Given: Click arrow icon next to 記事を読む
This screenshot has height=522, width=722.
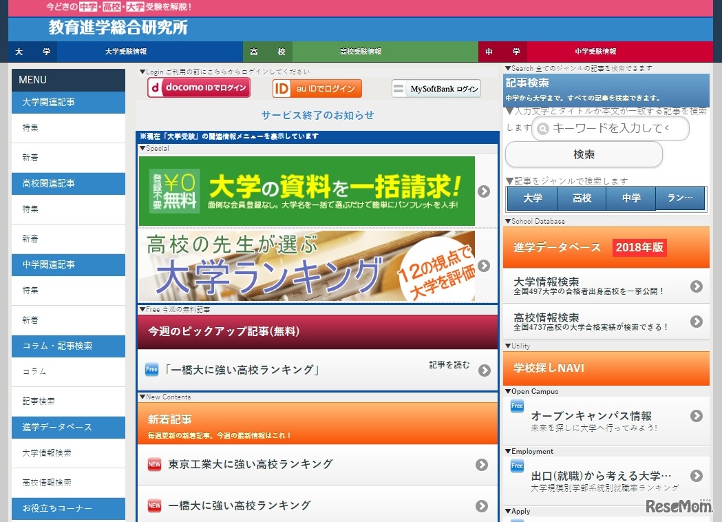Looking at the screenshot, I should (x=484, y=370).
